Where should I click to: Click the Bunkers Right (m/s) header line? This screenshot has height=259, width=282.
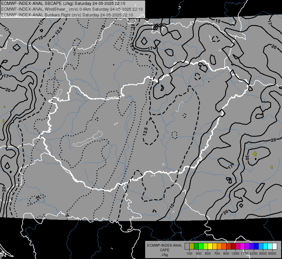tap(67, 15)
